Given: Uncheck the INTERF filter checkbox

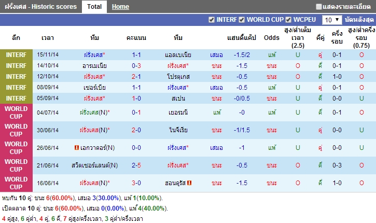Looking at the screenshot, I should pyautogui.click(x=212, y=20).
